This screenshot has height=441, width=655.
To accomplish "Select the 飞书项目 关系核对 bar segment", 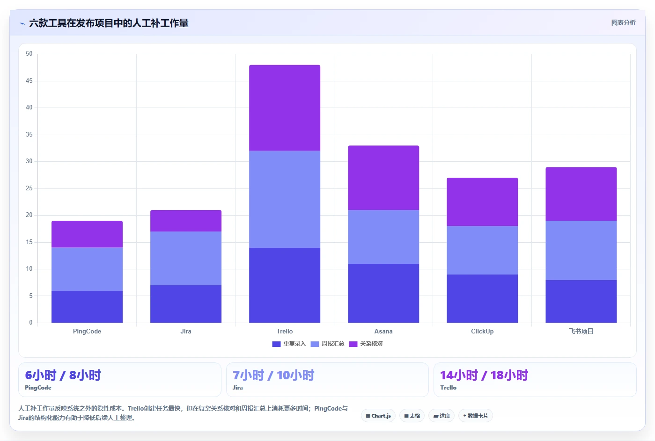I will pyautogui.click(x=581, y=194).
